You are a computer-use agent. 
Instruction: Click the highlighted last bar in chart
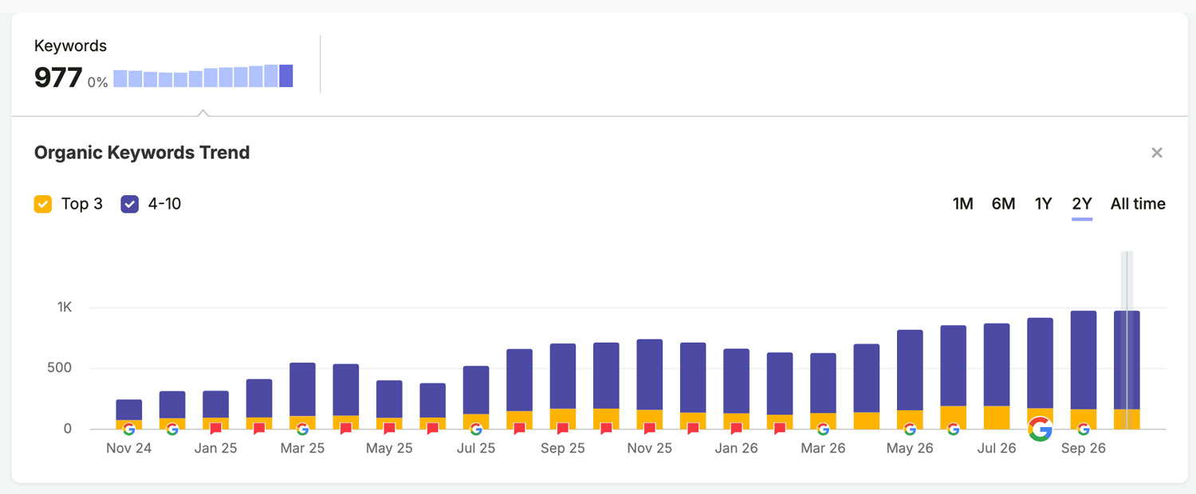[x=1127, y=370]
